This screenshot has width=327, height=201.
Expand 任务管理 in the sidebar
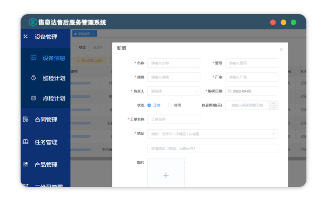[46, 142]
